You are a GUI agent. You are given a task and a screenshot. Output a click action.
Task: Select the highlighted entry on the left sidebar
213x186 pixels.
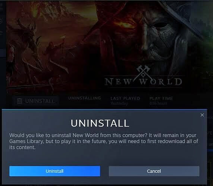(x=3, y=53)
